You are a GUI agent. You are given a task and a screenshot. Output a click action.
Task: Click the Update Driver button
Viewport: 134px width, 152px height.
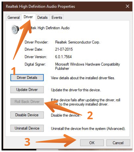click(27, 90)
